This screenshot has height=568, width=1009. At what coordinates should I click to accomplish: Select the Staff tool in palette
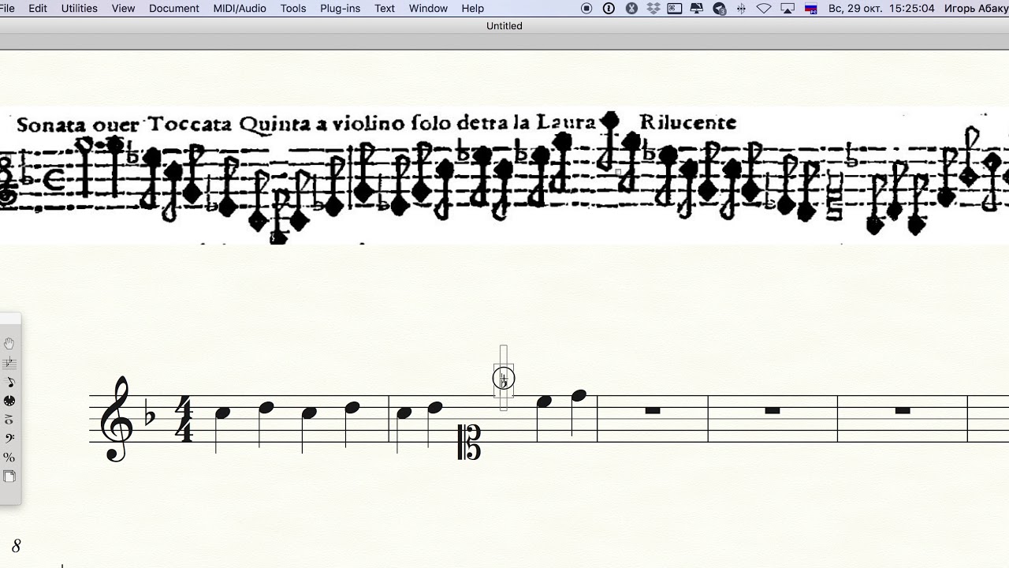pyautogui.click(x=9, y=363)
